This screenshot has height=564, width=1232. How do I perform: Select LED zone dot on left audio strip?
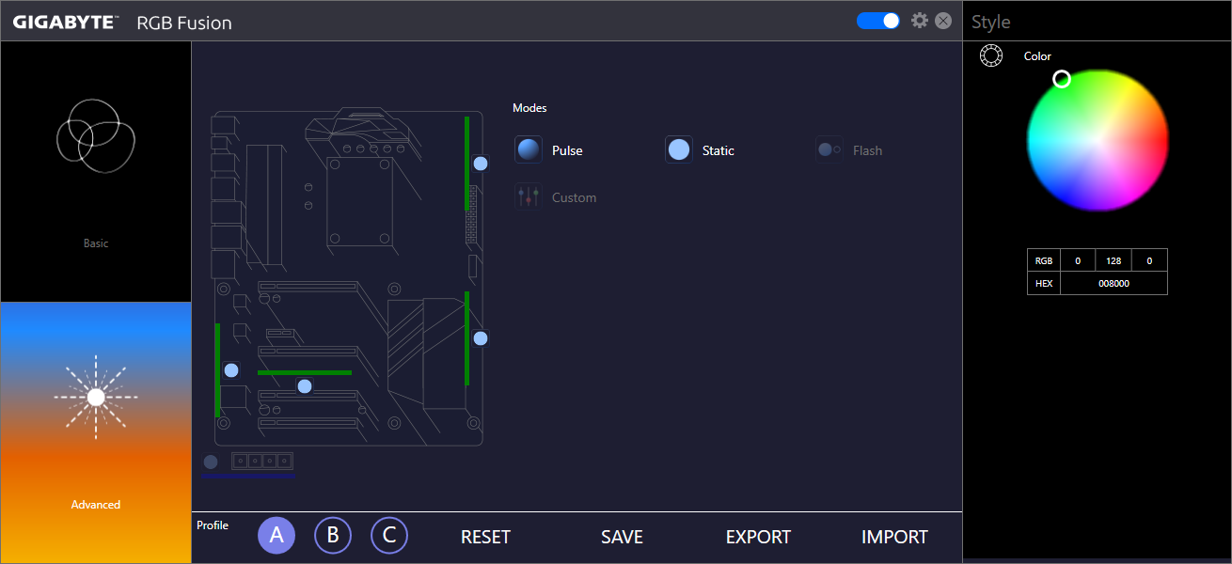coord(231,370)
